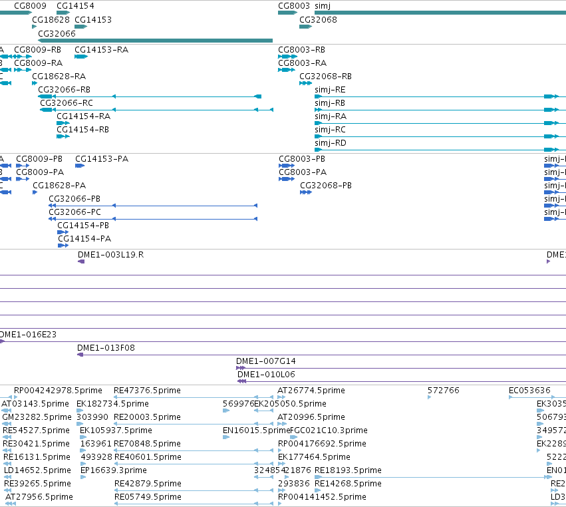This screenshot has height=507, width=566.
Task: Open EST RP004141452.5prime
Action: pos(322,497)
